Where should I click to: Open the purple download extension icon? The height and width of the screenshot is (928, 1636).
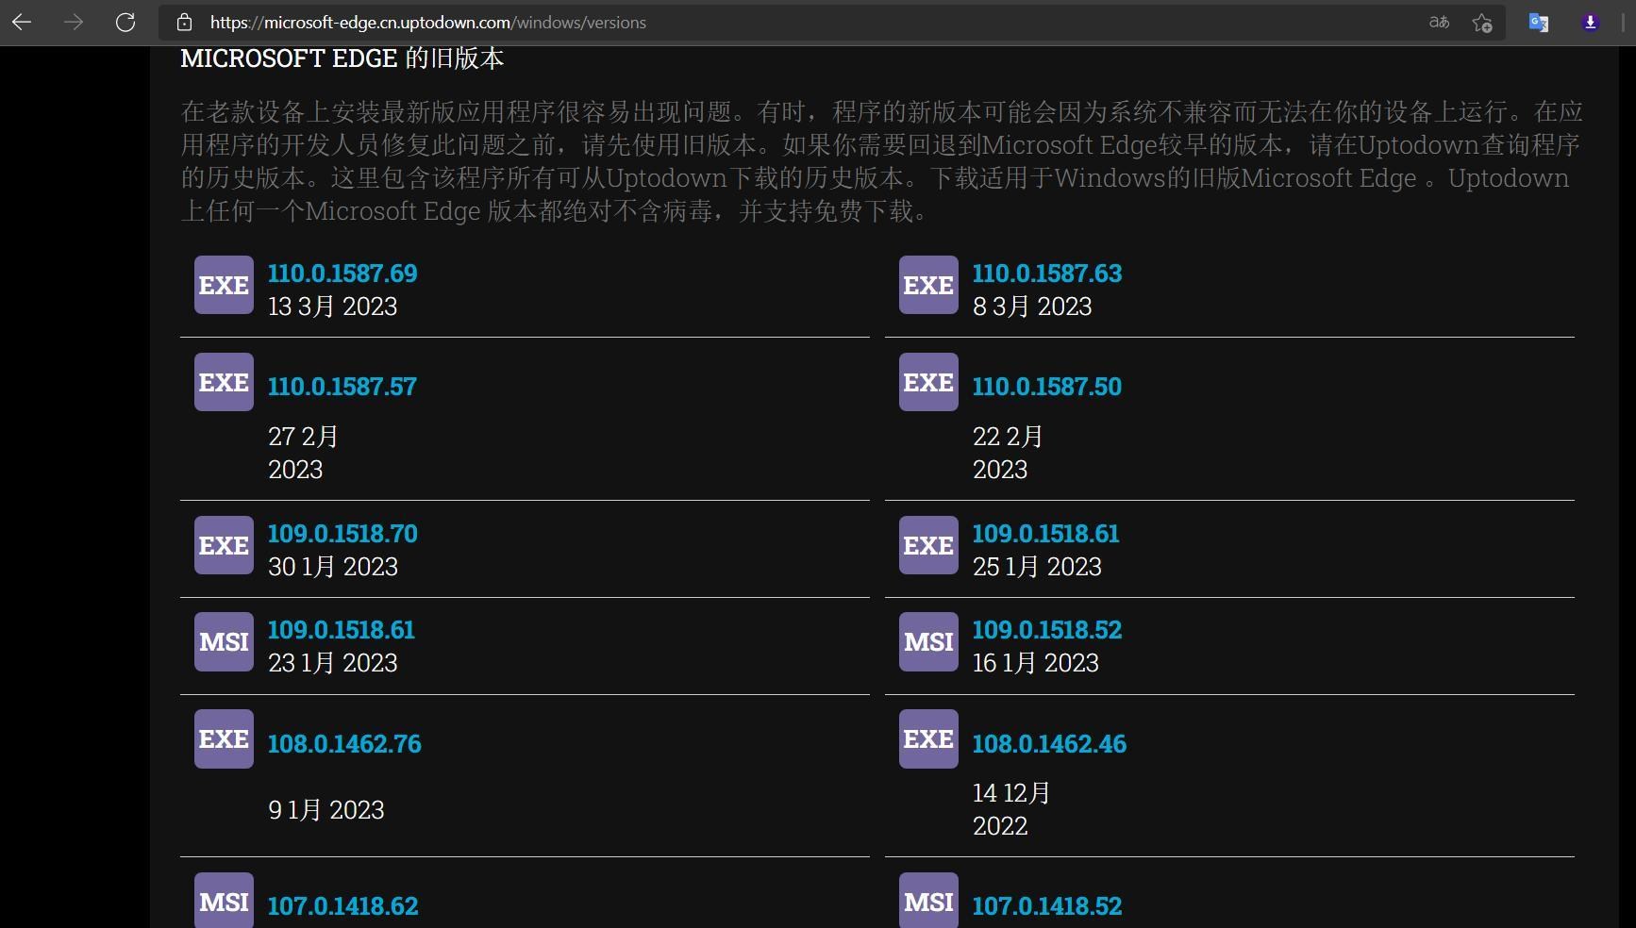(x=1590, y=22)
